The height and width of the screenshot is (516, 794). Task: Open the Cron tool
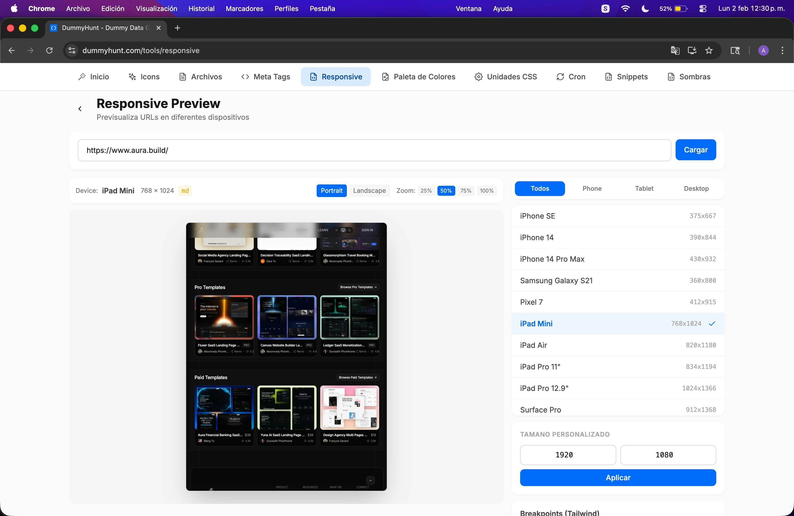point(571,76)
